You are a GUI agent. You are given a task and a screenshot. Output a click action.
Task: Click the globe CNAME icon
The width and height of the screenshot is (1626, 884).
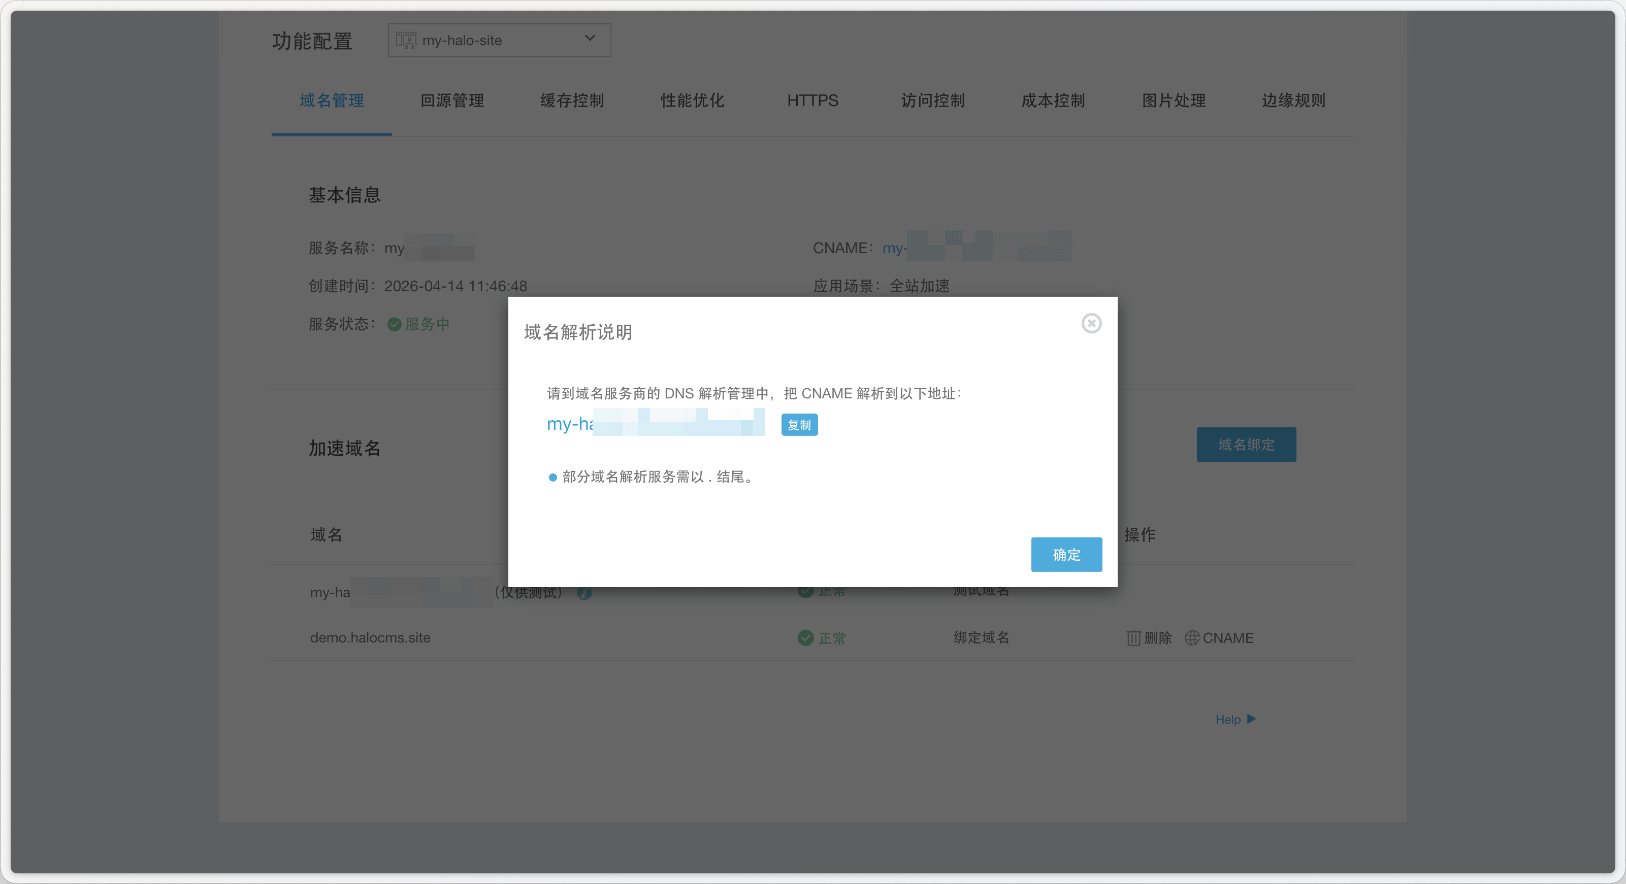click(1192, 638)
